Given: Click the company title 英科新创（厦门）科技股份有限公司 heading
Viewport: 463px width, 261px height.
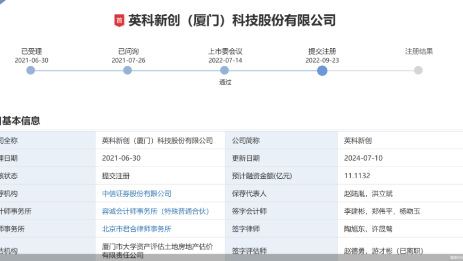Looking at the screenshot, I should [232, 21].
